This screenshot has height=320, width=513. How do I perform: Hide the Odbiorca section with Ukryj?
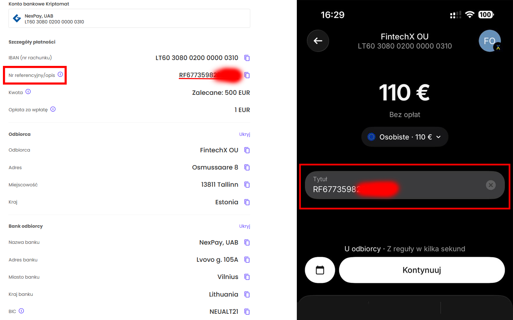pyautogui.click(x=244, y=134)
